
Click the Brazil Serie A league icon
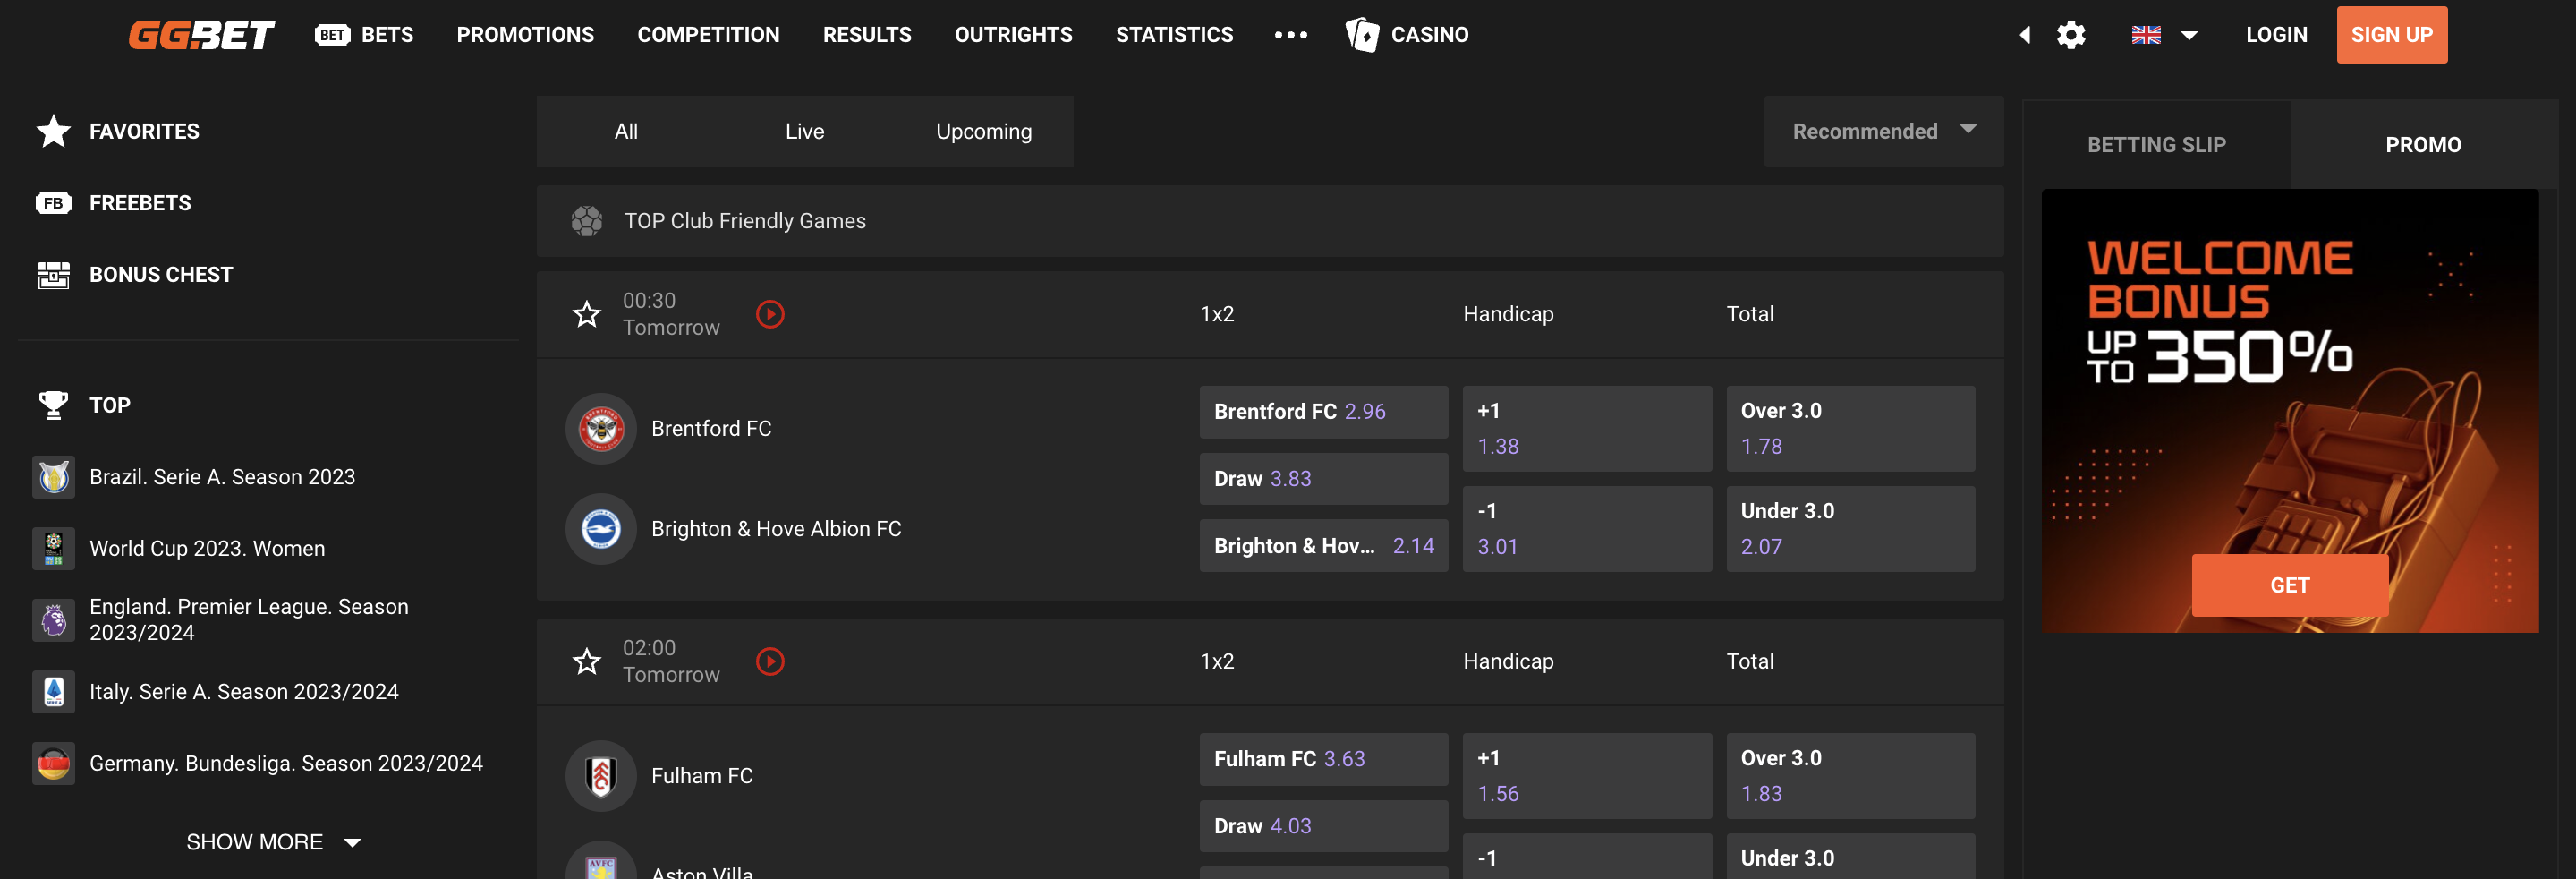coord(53,477)
